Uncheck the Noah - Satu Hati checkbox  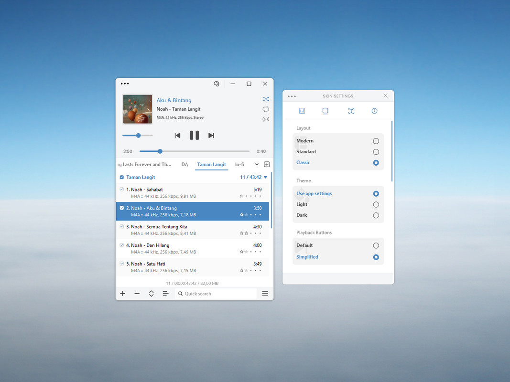122,264
